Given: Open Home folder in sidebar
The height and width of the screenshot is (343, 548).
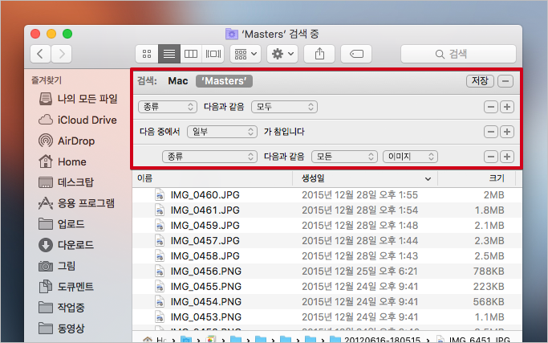Looking at the screenshot, I should coord(63,161).
